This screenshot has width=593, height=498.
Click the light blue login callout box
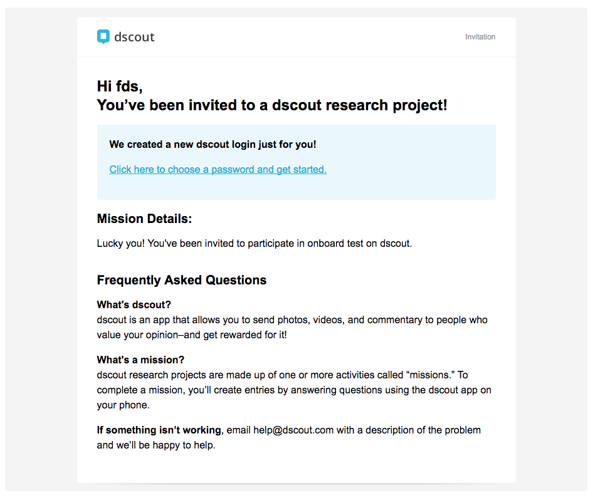pos(296,162)
